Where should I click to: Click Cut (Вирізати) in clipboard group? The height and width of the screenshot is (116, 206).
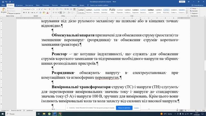point(11,8)
